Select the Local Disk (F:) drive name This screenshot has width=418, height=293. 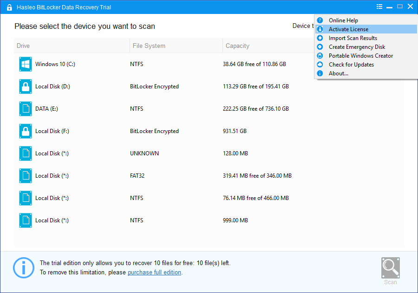[52, 131]
